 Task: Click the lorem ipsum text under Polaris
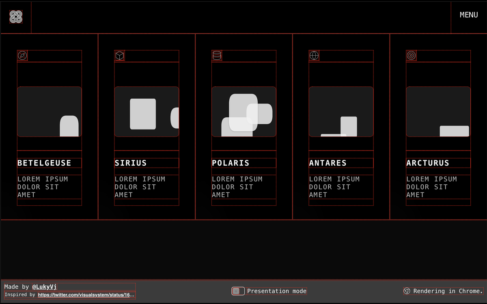237,187
